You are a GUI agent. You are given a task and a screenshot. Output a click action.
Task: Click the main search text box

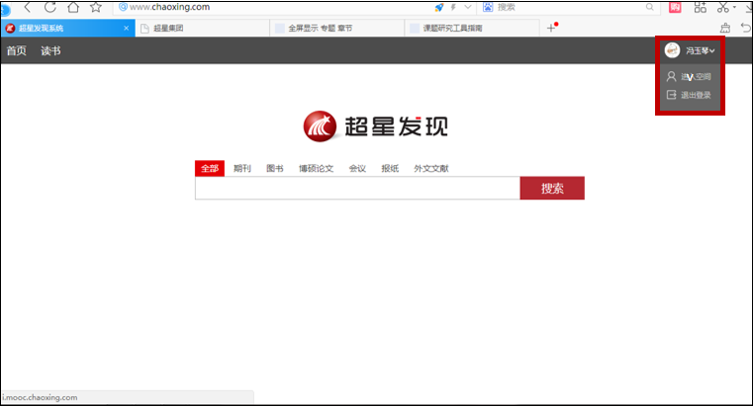pyautogui.click(x=357, y=188)
